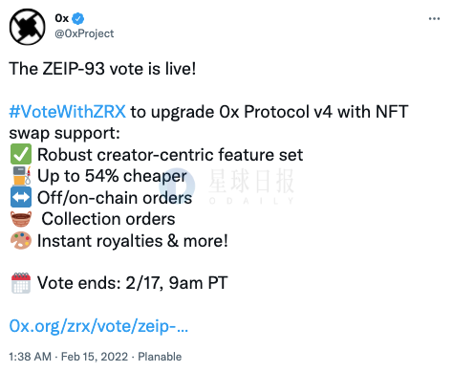Viewport: 453px width, 372px height.
Task: Click the fuel pump emoji
Action: coord(22,176)
